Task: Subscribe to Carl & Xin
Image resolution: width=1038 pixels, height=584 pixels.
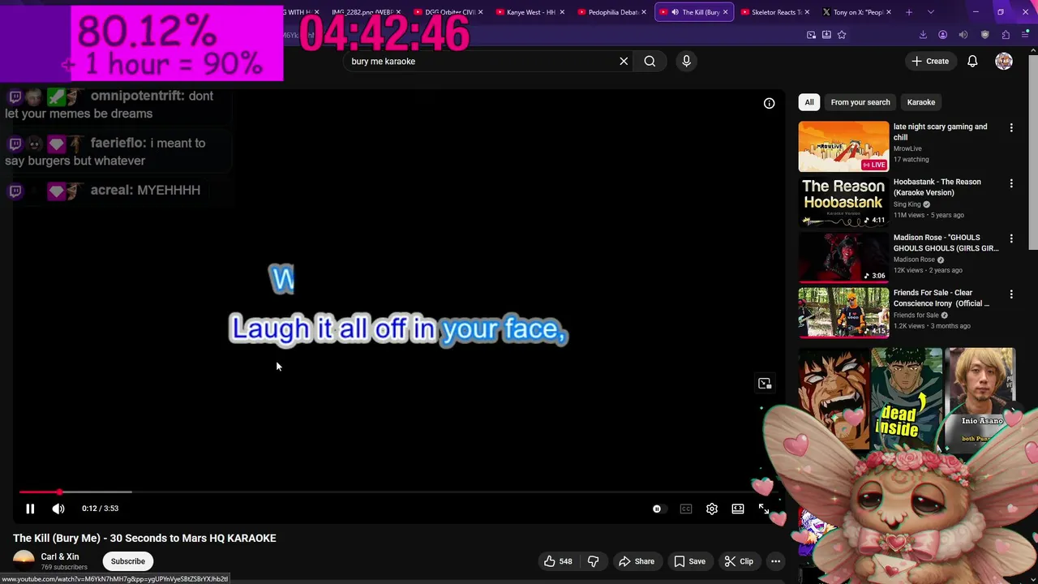Action: pos(128,561)
